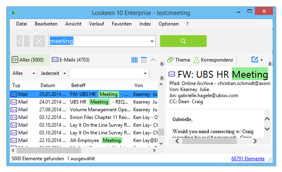Open the empty filter combo box dropdown
The width and height of the screenshot is (282, 172).
[145, 73]
